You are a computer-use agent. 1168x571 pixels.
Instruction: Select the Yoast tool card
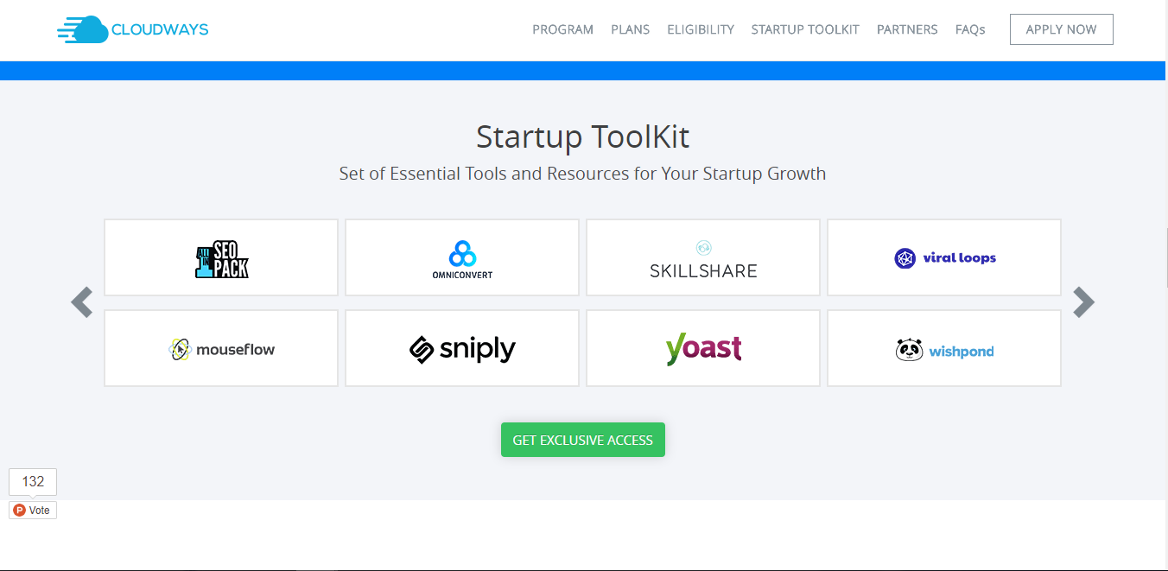[x=703, y=348]
